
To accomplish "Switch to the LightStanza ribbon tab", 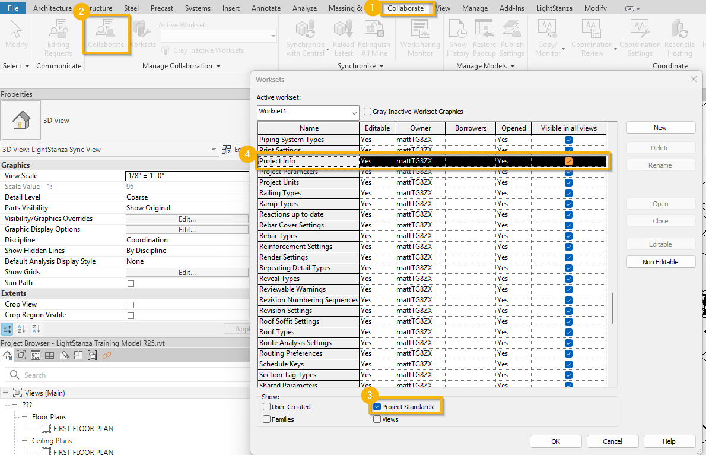I will [554, 8].
